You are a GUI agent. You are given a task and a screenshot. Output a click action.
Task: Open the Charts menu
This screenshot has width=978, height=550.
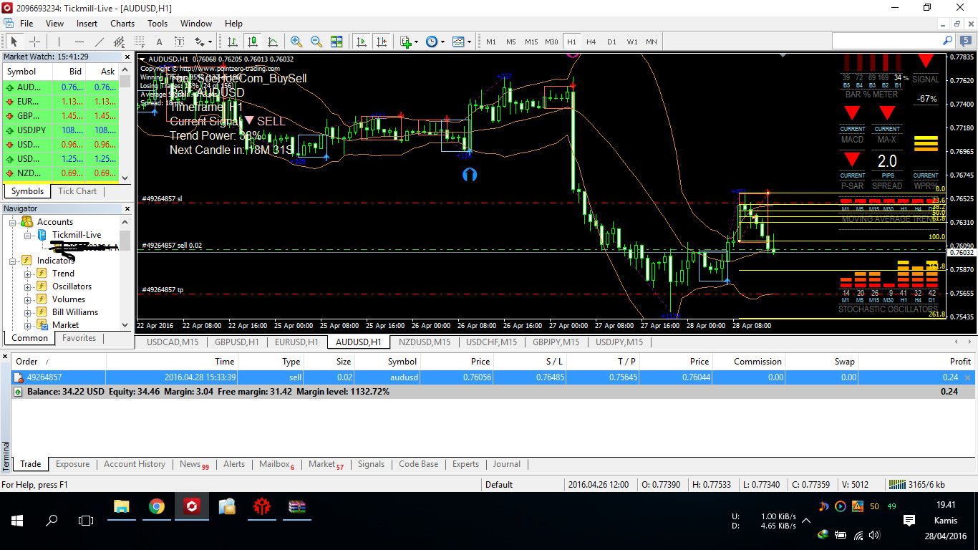(122, 24)
